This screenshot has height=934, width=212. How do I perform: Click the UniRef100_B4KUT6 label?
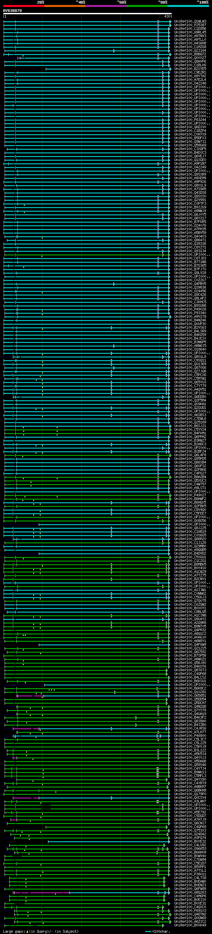(190, 666)
